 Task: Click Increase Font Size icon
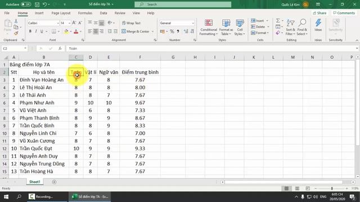(x=74, y=23)
